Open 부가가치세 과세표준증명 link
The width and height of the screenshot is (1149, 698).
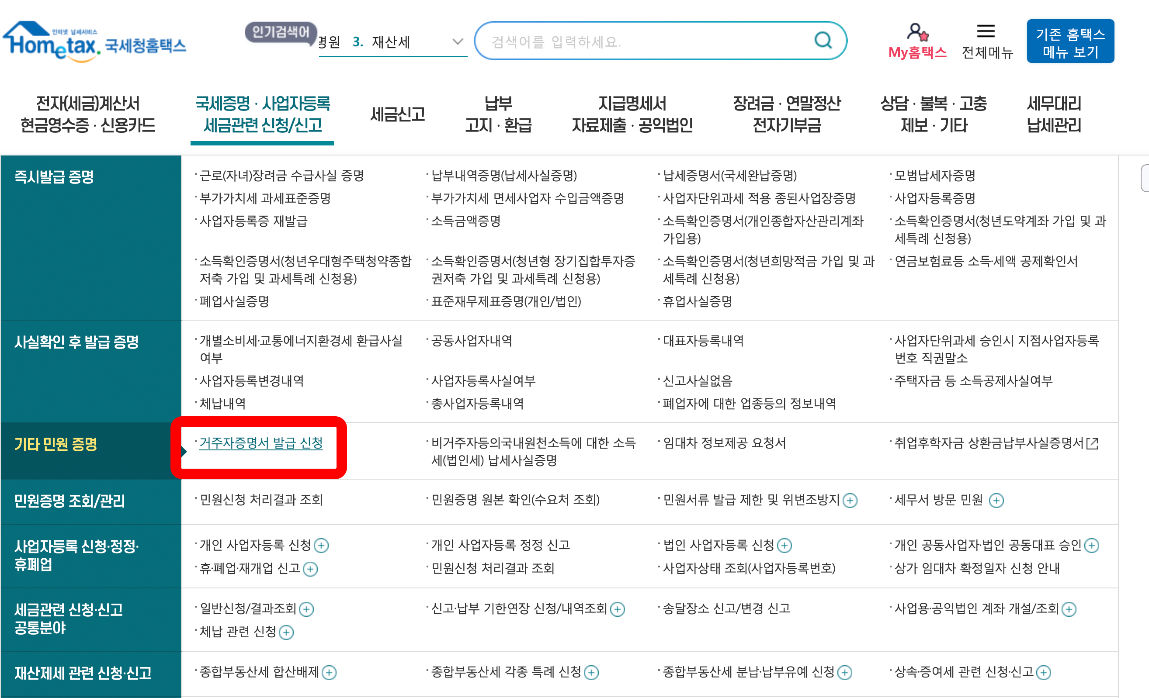pos(265,198)
